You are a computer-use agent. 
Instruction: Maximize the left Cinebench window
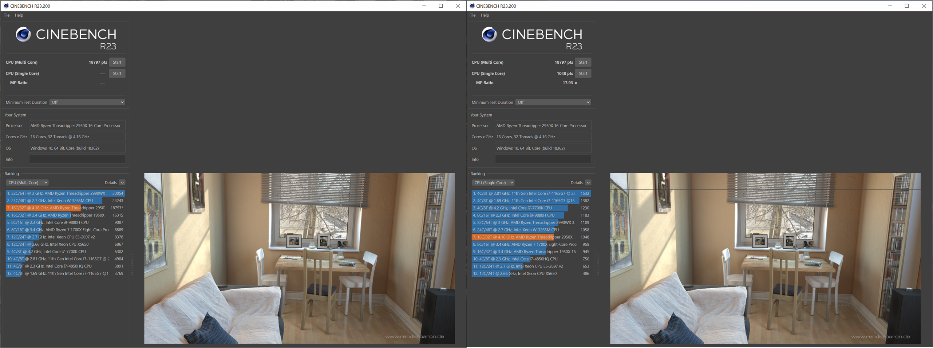pos(441,6)
